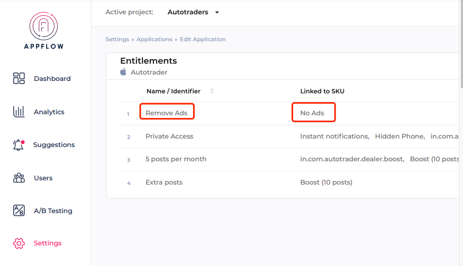Go to the A/B Testing section
The height and width of the screenshot is (266, 463).
coord(53,211)
